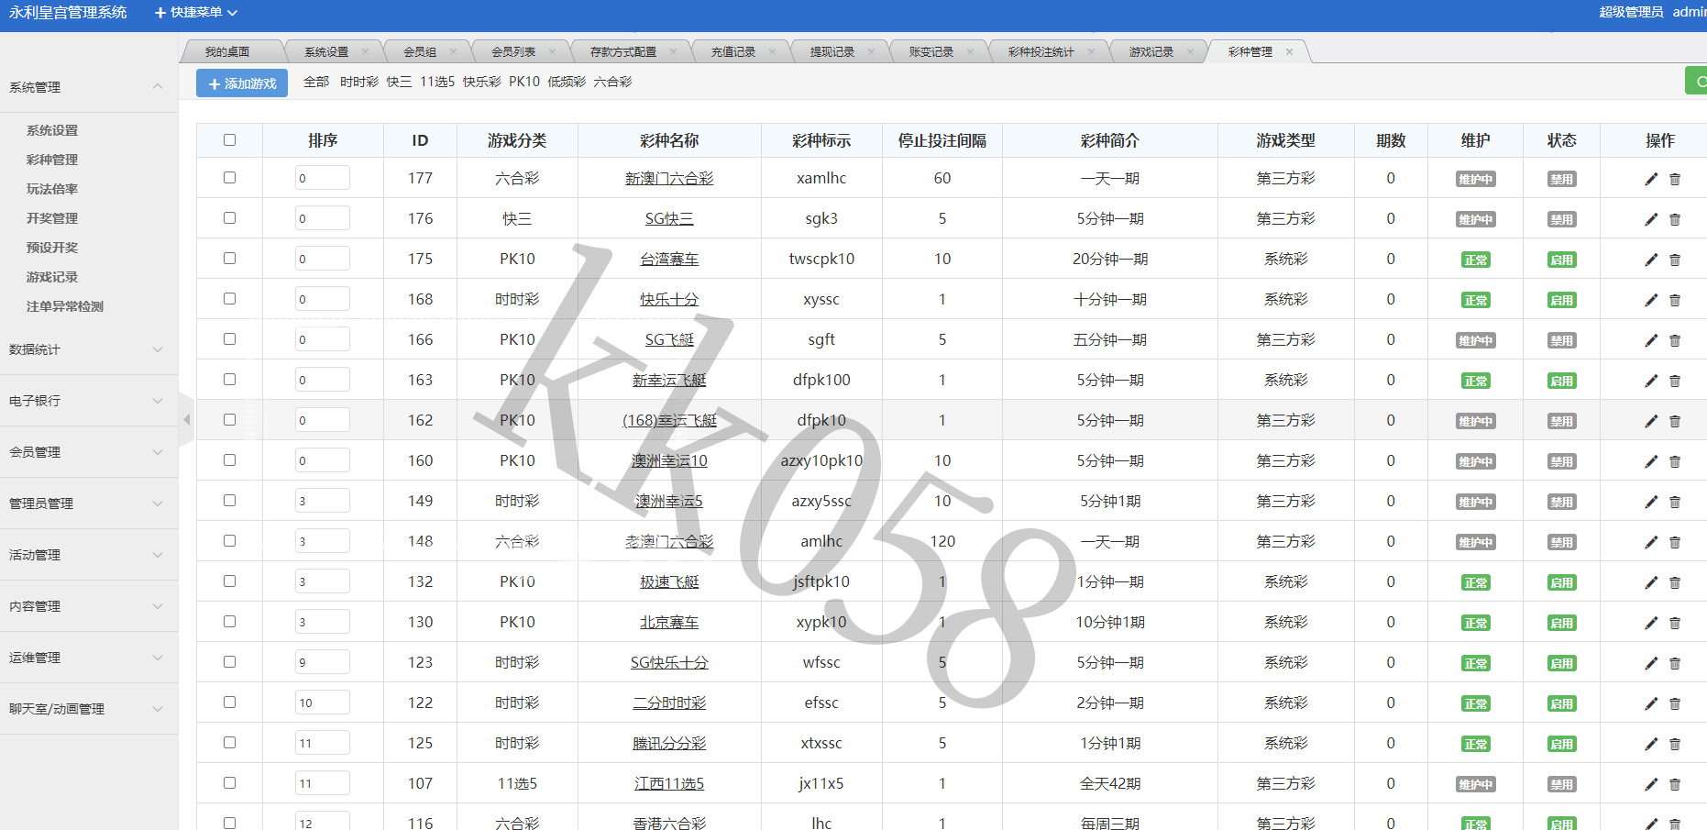Collapse the 系统管理 sidebar section
The width and height of the screenshot is (1707, 830).
[88, 87]
